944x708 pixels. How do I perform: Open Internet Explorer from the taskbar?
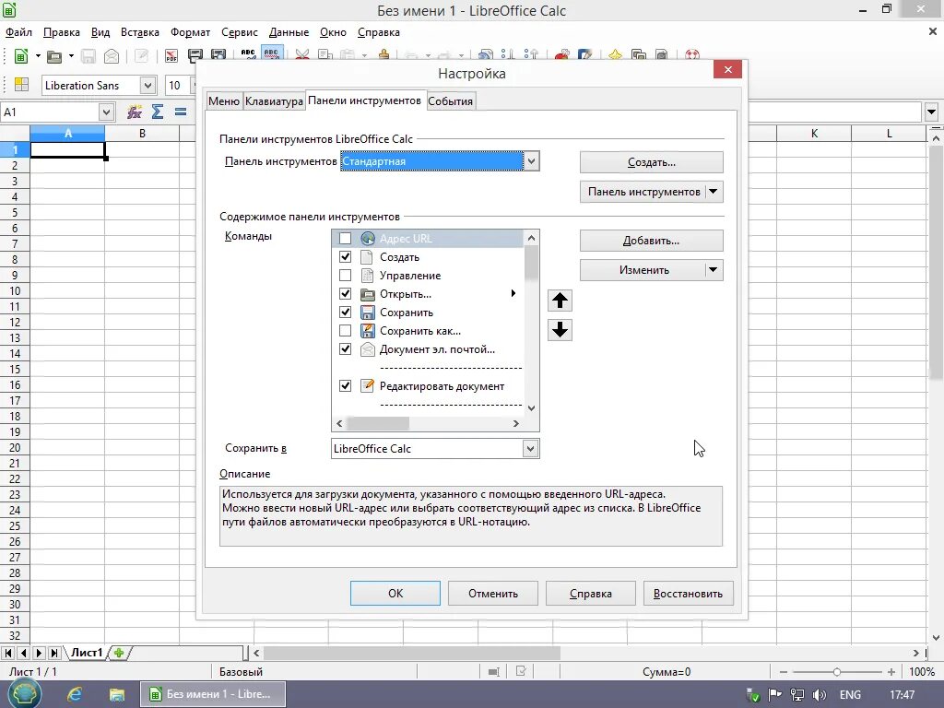pyautogui.click(x=75, y=694)
